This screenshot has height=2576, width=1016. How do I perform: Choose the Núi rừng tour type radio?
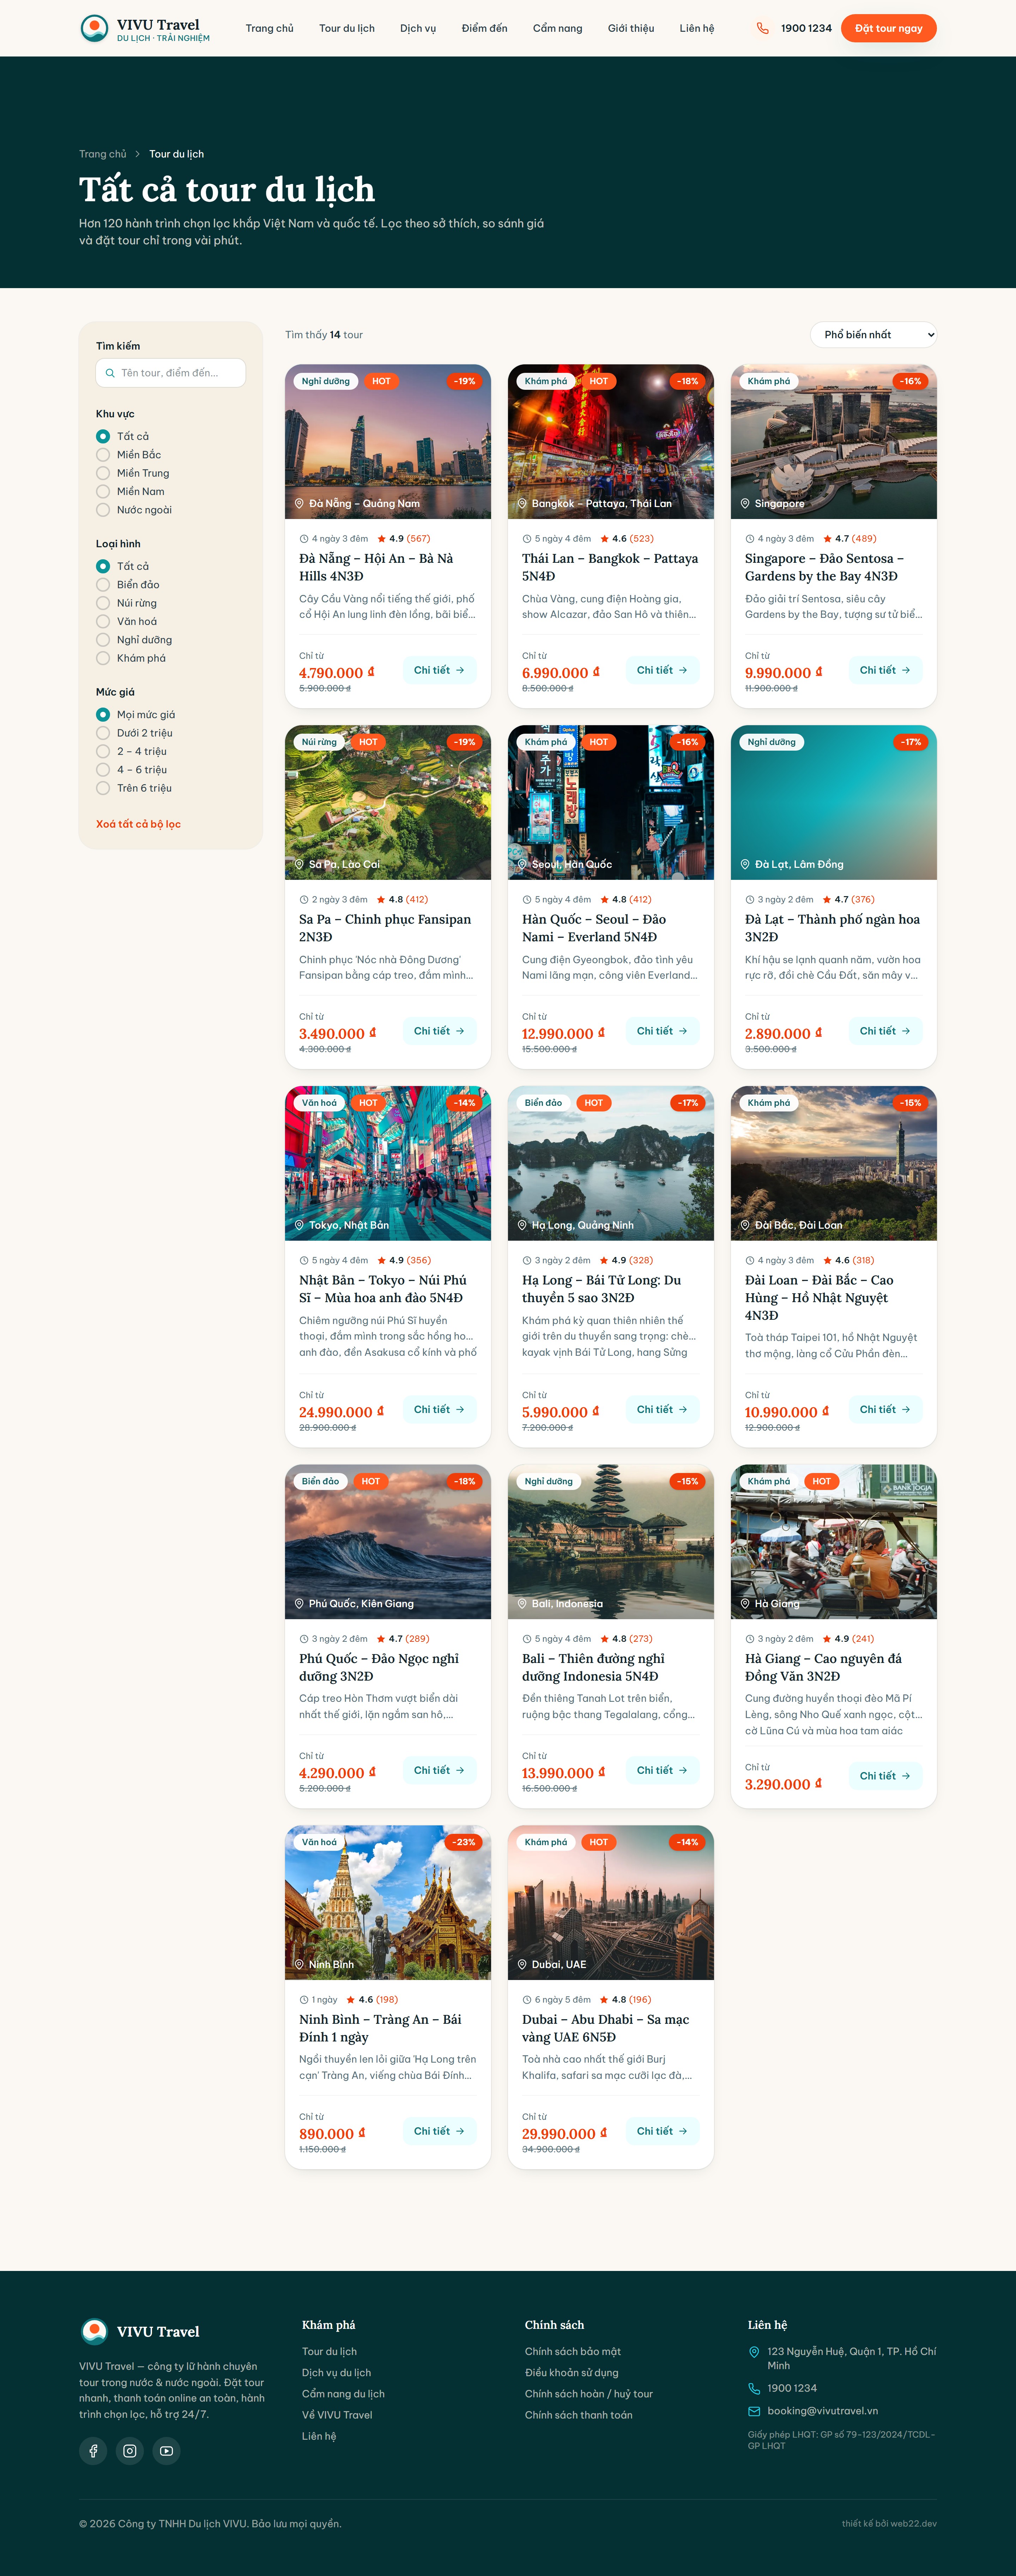[103, 603]
